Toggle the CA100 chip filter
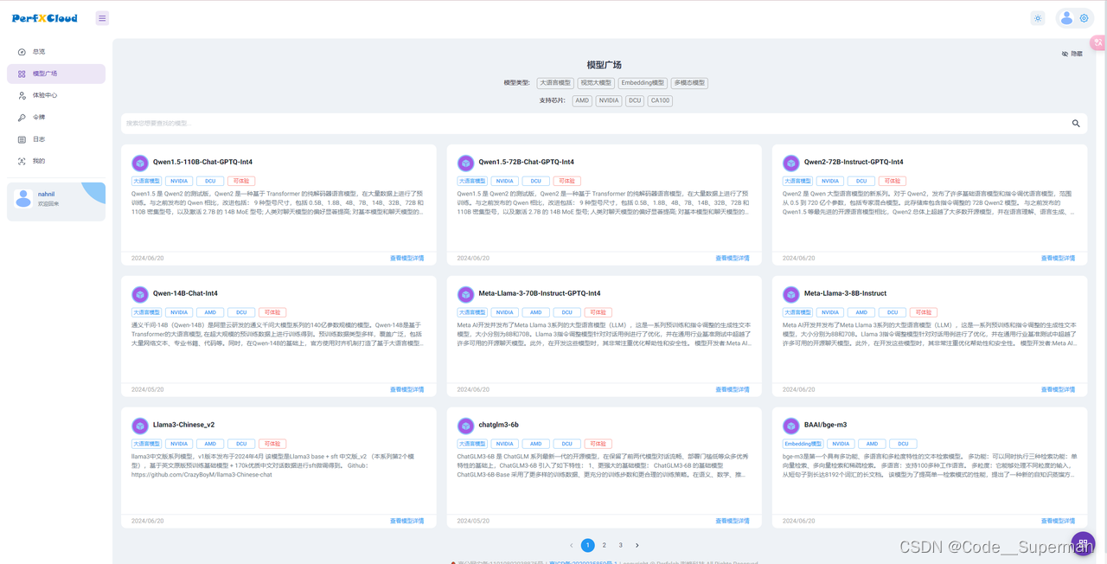 click(660, 100)
